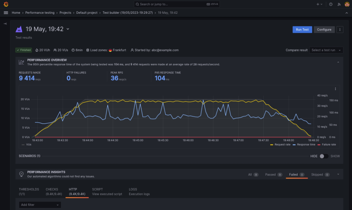Click the Configure button
The width and height of the screenshot is (352, 210).
324,29
